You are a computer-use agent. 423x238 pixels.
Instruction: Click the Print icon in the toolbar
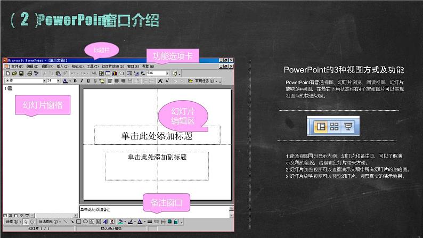click(30, 73)
